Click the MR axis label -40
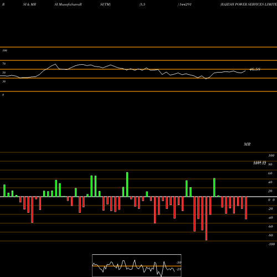 point(270,218)
